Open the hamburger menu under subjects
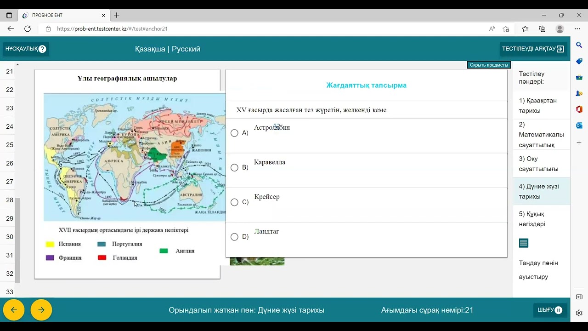Screen dimensions: 588x331 click(524, 243)
